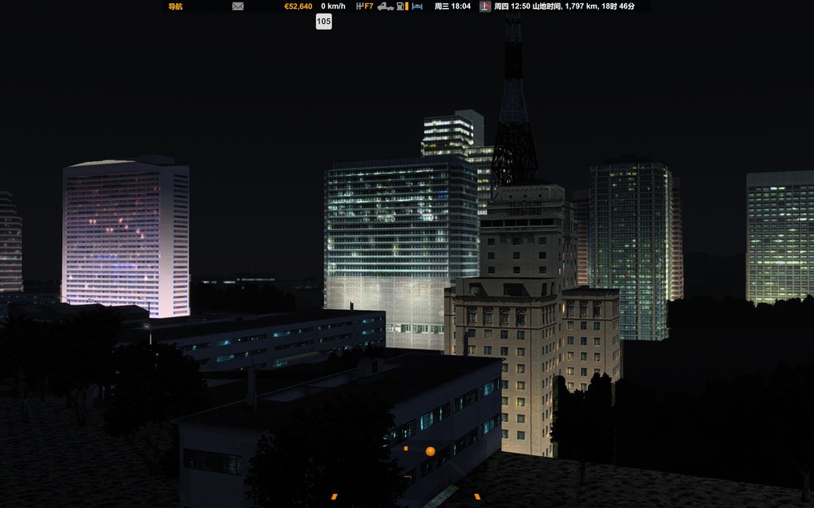
Task: Click the red flag job icon
Action: pyautogui.click(x=485, y=7)
